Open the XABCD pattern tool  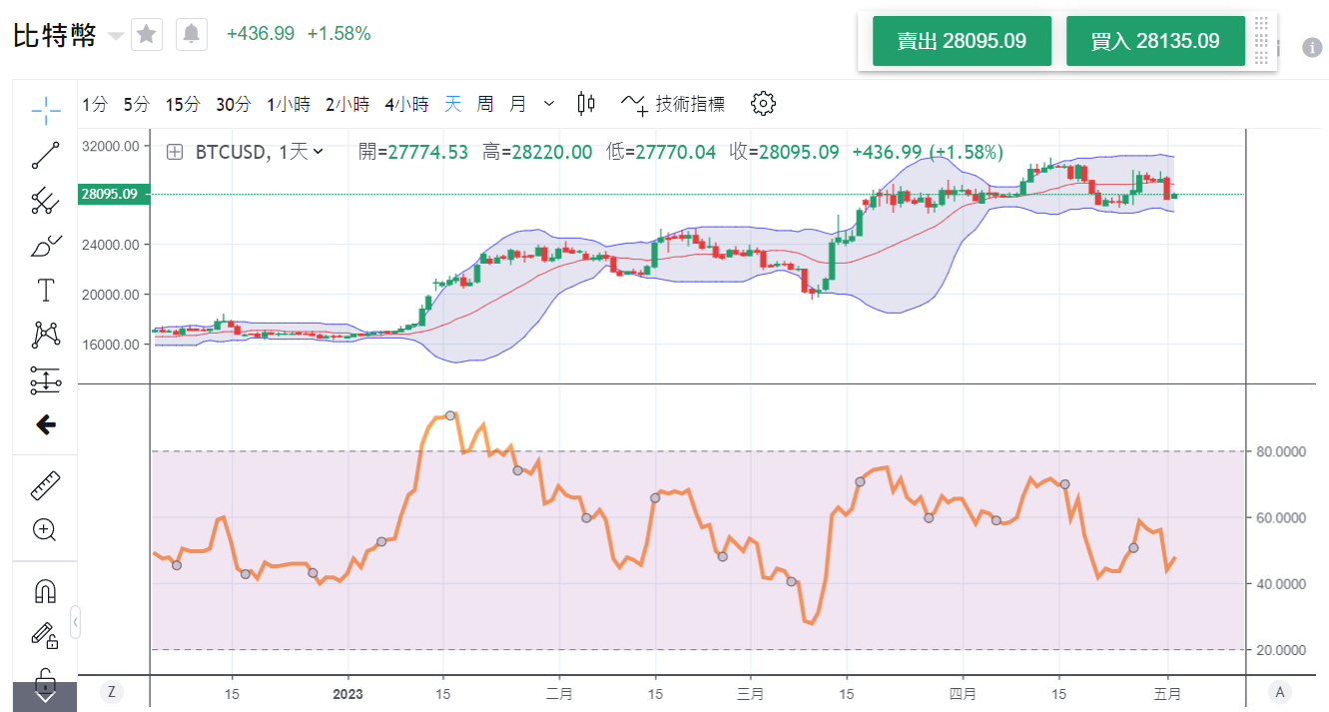45,335
